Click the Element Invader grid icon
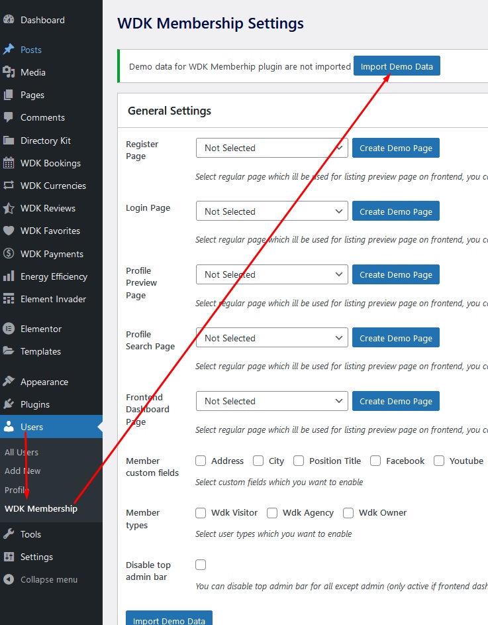Image resolution: width=488 pixels, height=625 pixels. [9, 298]
